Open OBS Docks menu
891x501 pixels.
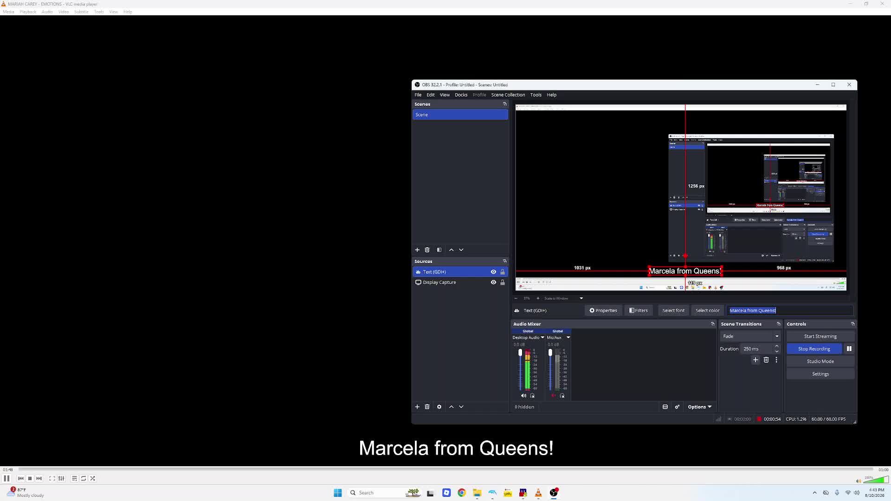461,95
